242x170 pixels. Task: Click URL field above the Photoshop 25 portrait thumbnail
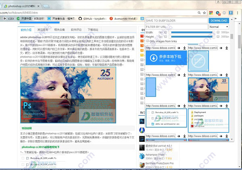[x=202, y=75]
